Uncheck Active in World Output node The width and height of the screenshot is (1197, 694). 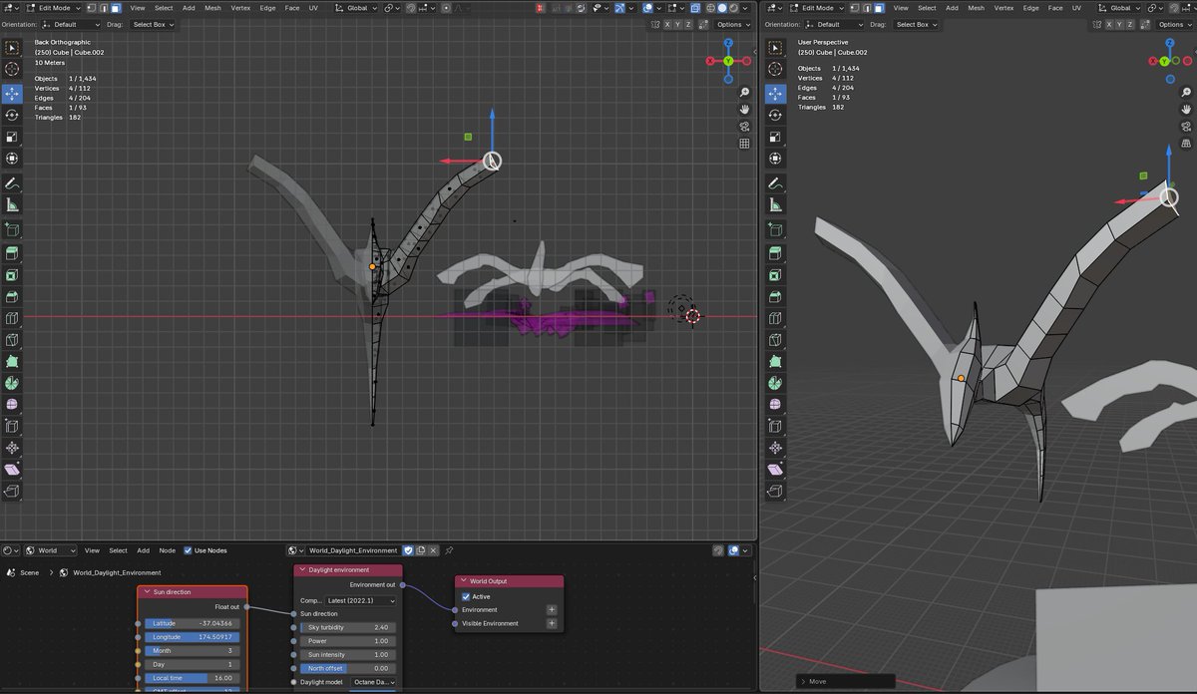point(466,596)
